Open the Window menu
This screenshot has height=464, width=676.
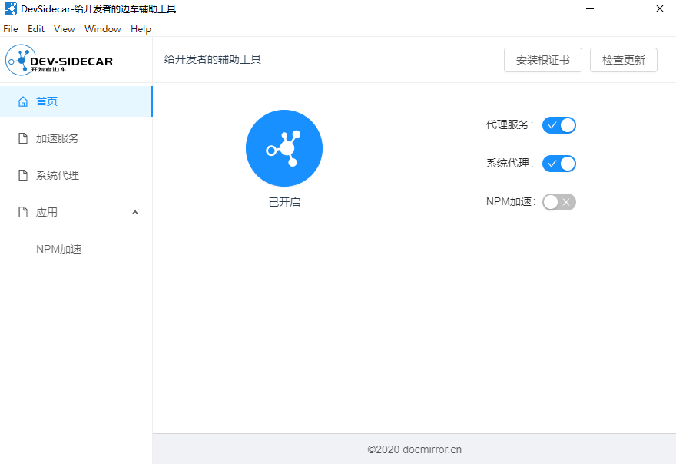(x=102, y=29)
